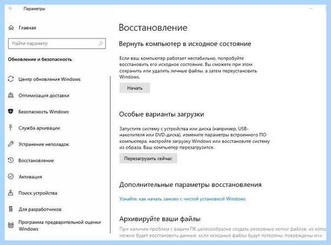Click the Восстановление page heading

click(153, 28)
